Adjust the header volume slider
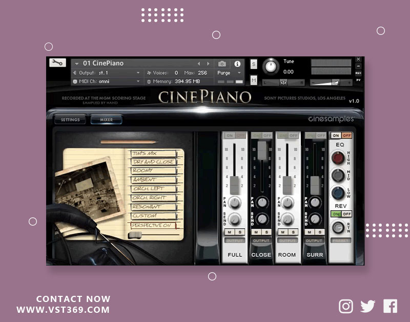Image resolution: width=410 pixels, height=322 pixels. pos(331,83)
